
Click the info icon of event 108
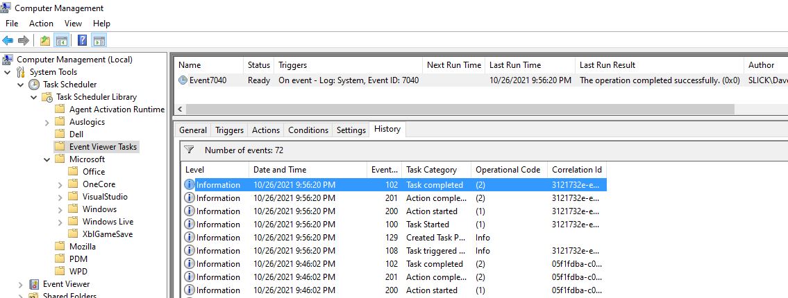click(190, 250)
